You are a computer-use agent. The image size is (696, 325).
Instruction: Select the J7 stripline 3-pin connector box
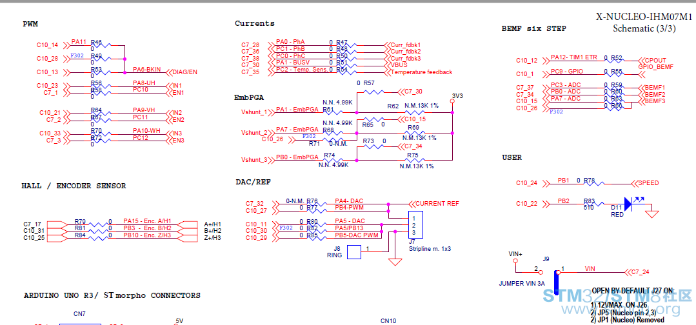[x=415, y=226]
